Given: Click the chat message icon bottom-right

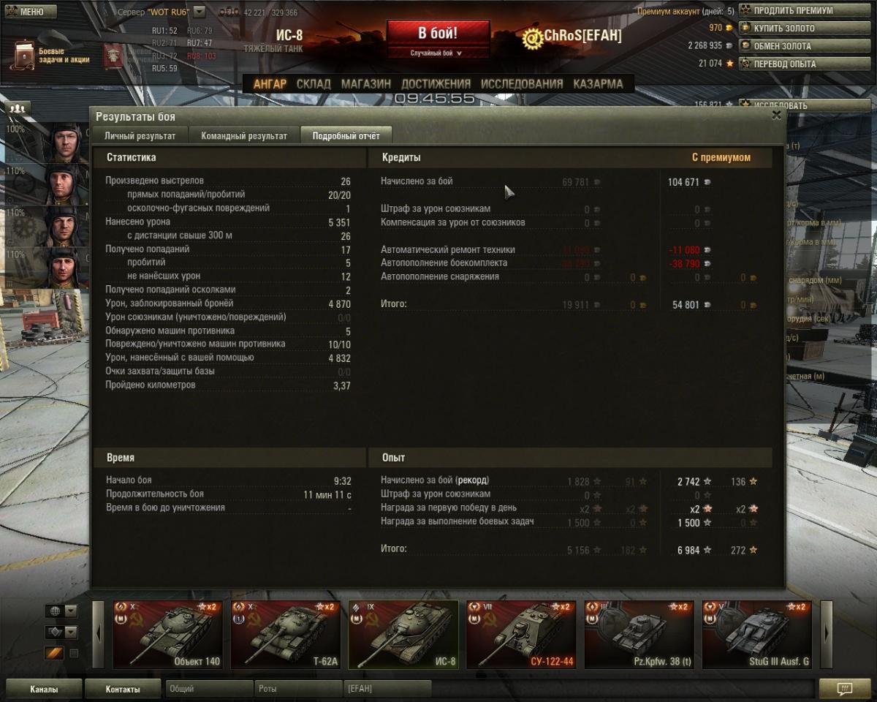Looking at the screenshot, I should point(845,689).
